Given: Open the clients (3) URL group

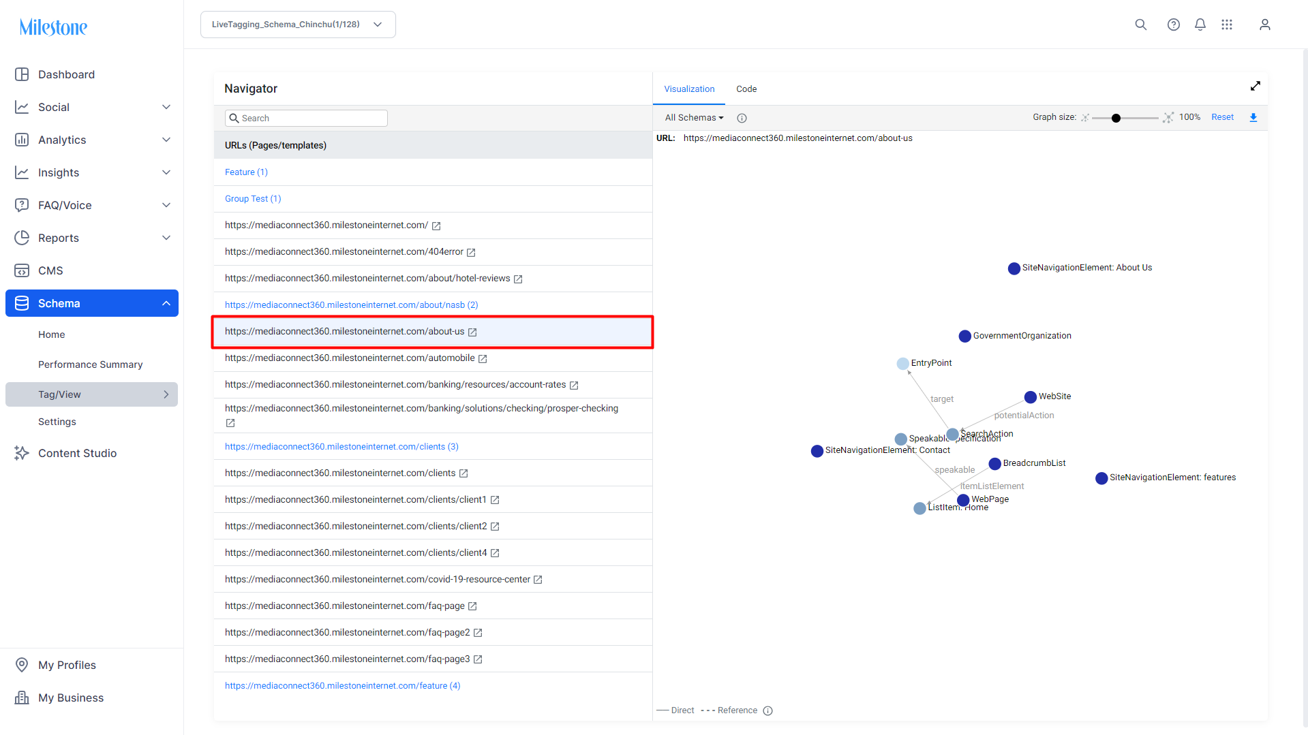Looking at the screenshot, I should coord(341,447).
